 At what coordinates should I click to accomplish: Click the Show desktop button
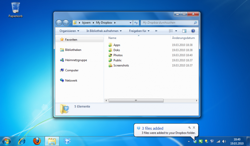click(248, 141)
